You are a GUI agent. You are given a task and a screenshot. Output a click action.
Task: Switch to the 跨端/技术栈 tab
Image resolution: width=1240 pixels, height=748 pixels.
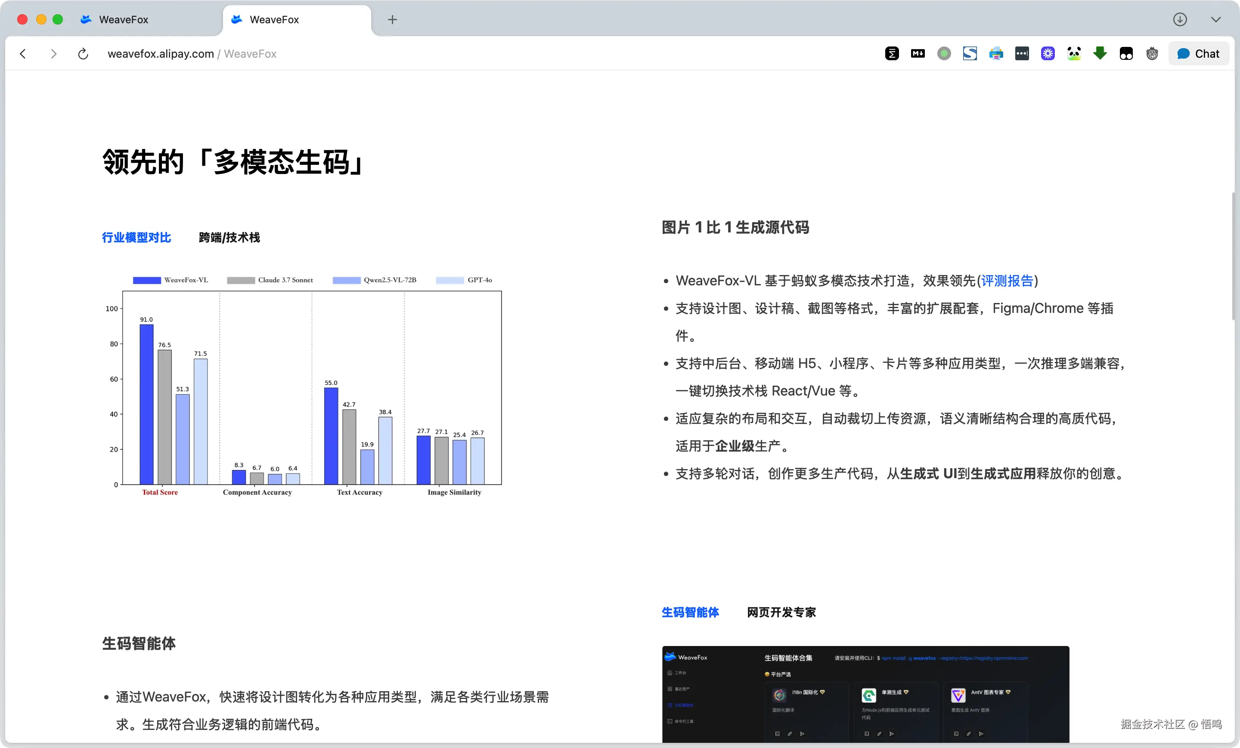229,238
